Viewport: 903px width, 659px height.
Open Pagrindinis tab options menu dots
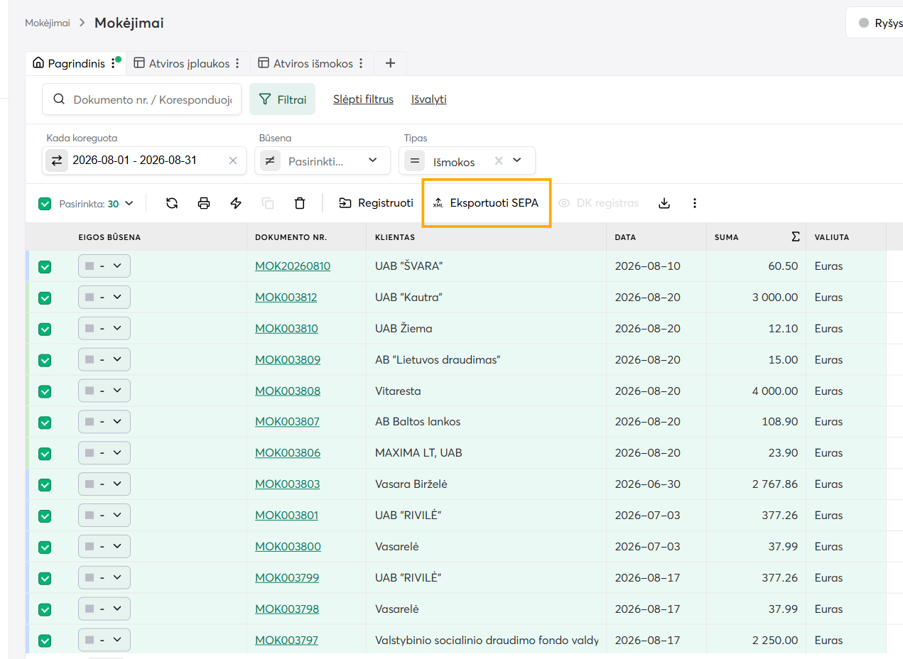coord(113,63)
